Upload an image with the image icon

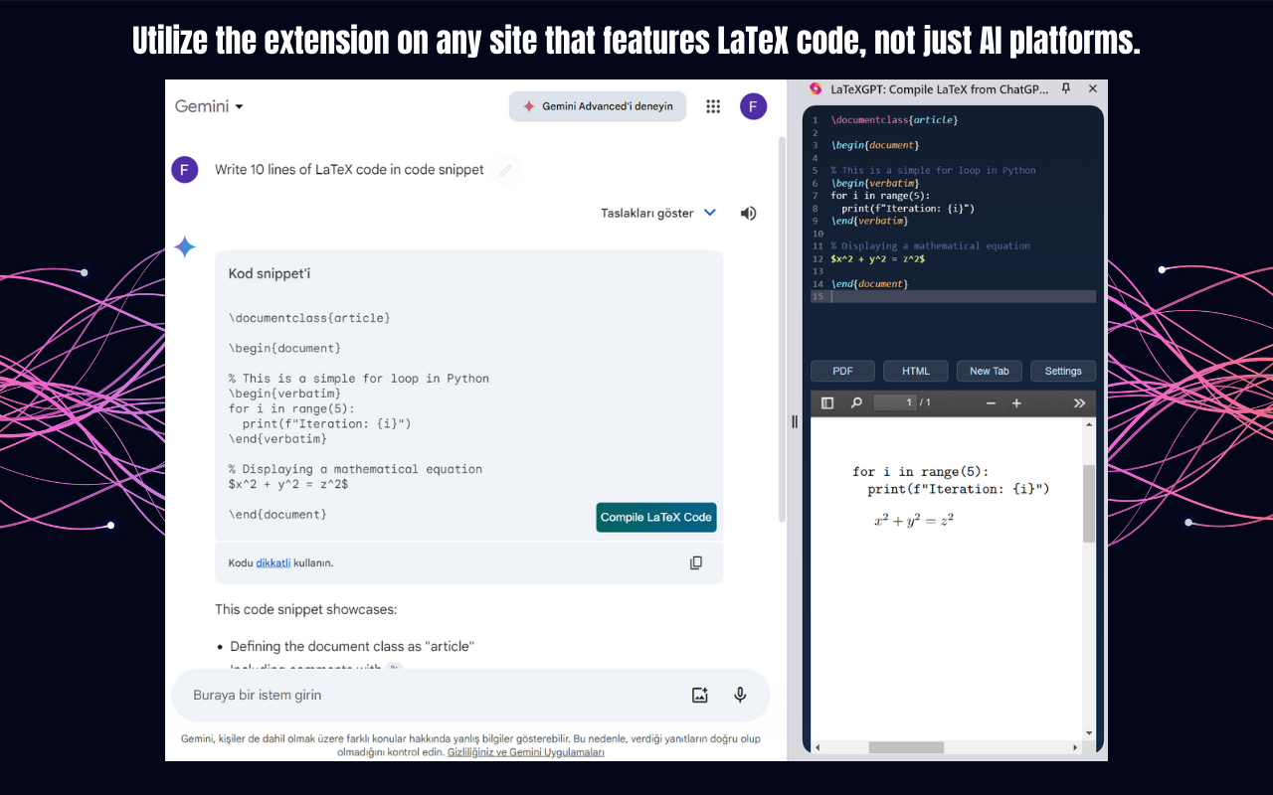point(700,695)
